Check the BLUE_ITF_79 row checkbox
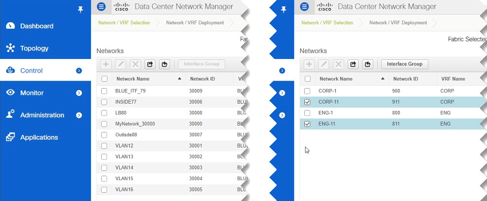487x201 pixels. tap(104, 91)
